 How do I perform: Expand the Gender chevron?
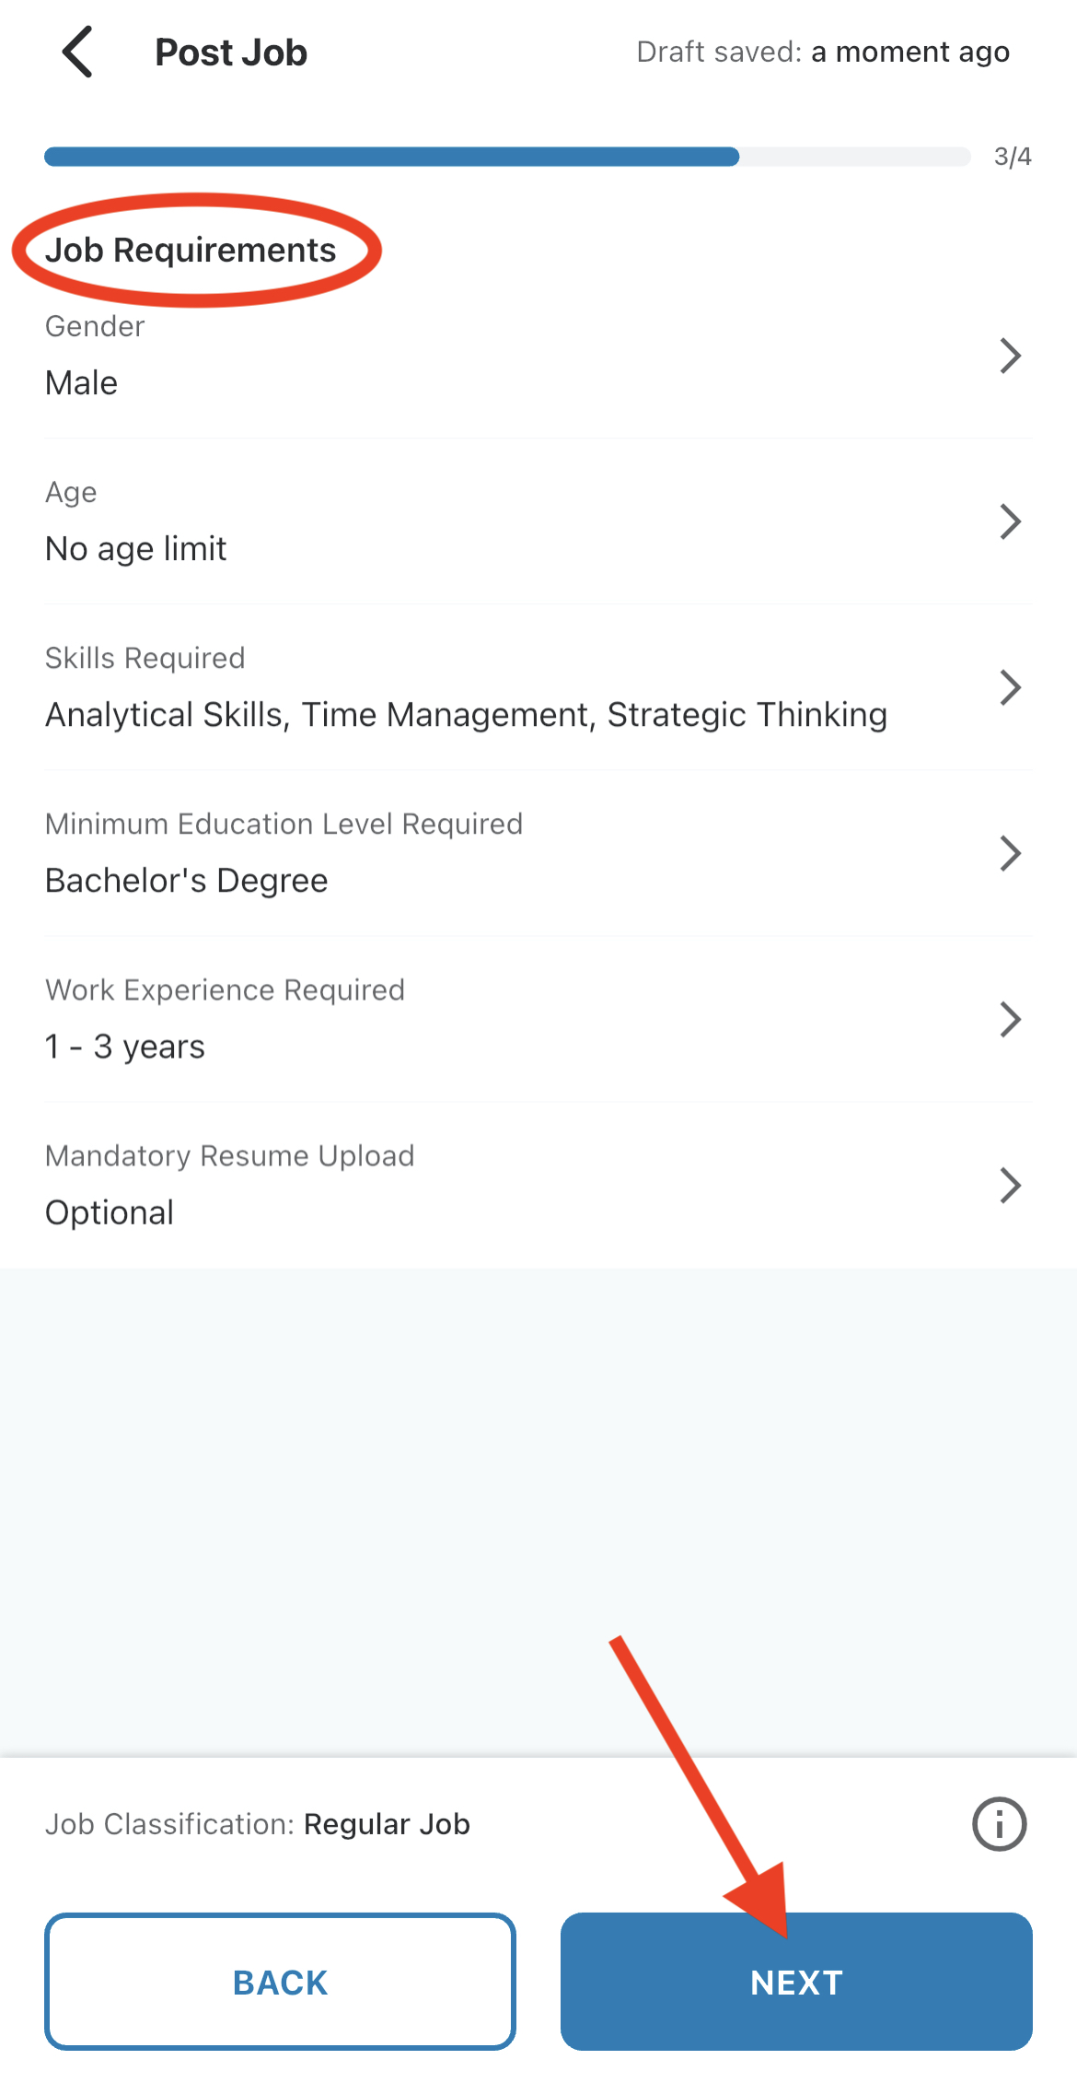1010,356
